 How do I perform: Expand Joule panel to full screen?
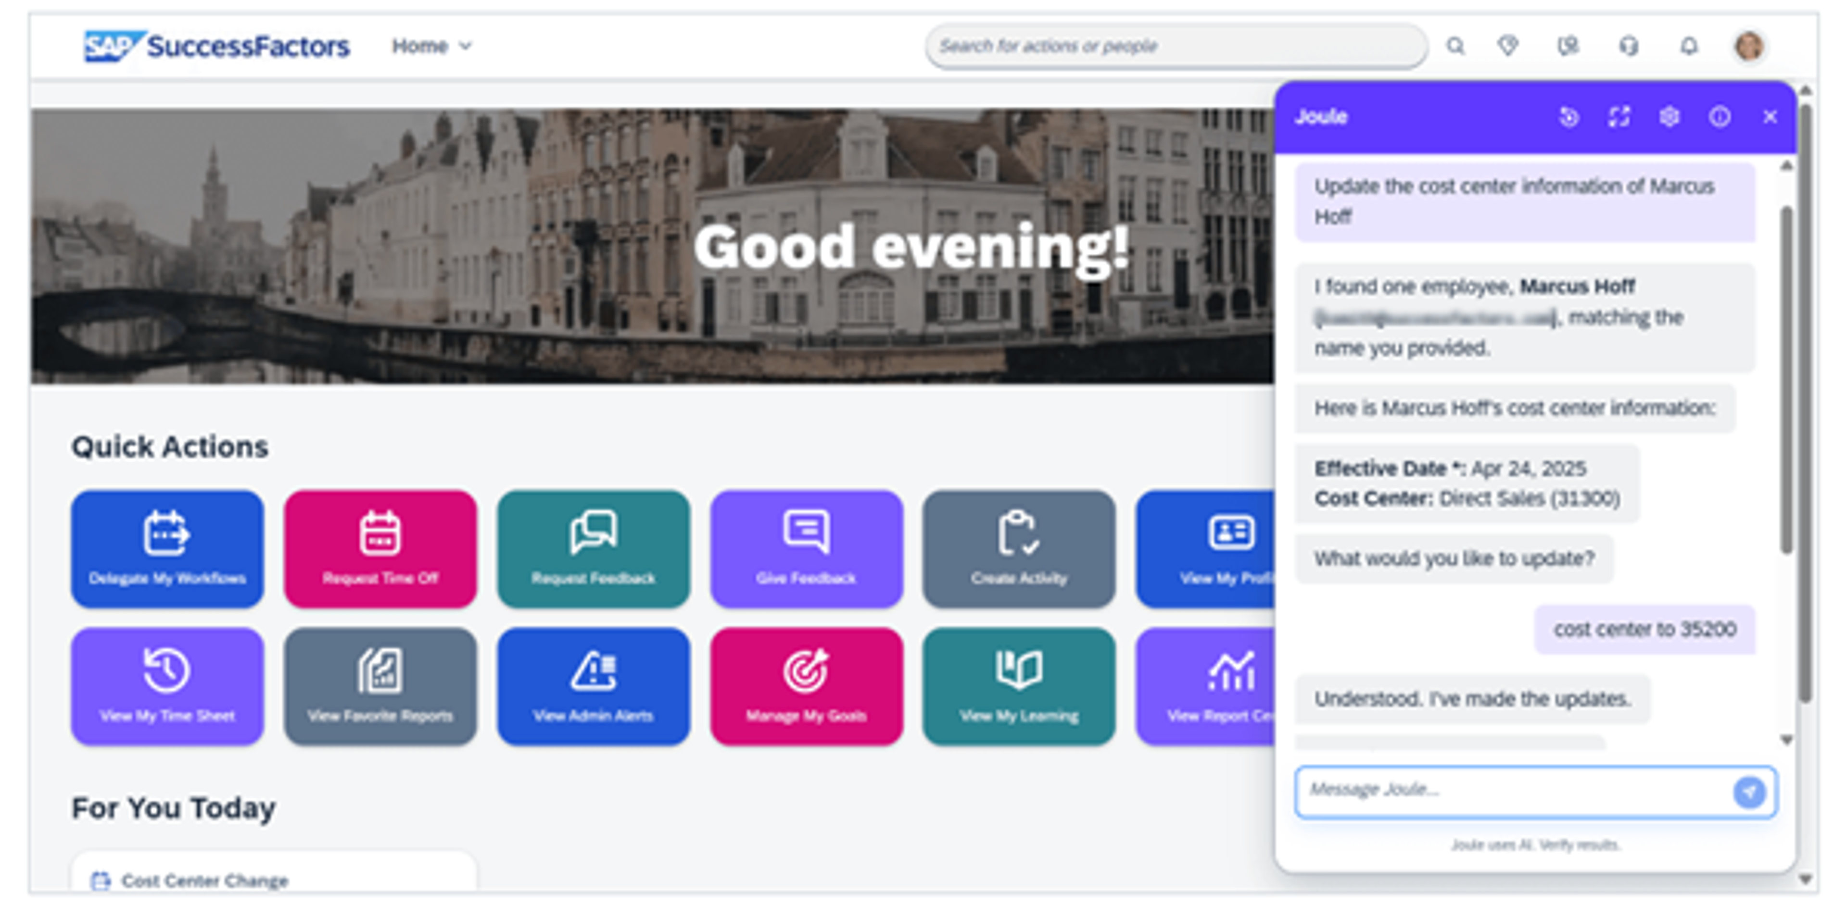tap(1619, 117)
